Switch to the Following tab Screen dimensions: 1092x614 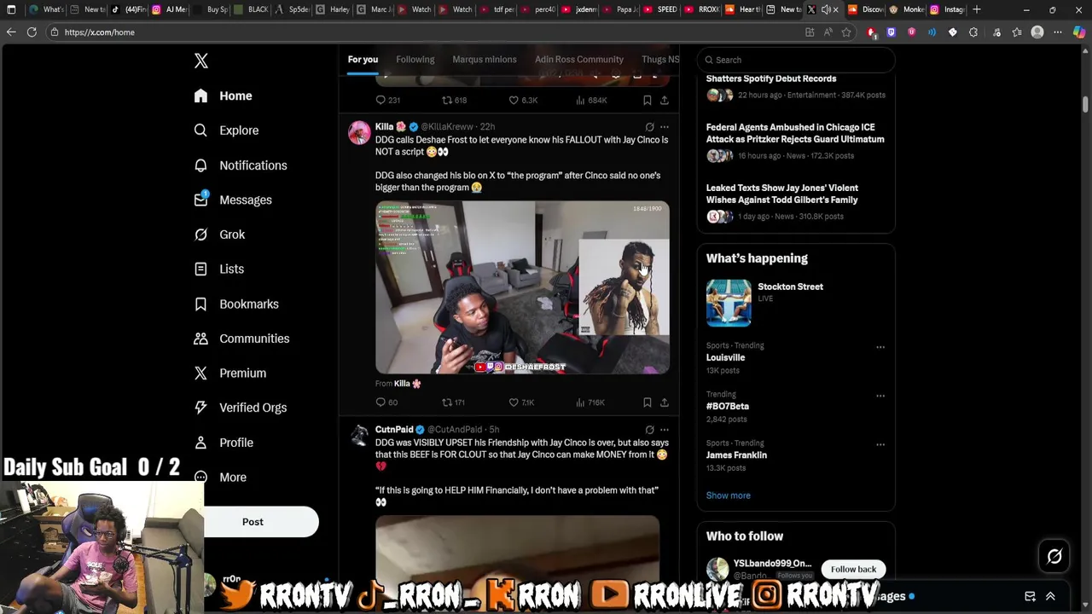pyautogui.click(x=415, y=60)
